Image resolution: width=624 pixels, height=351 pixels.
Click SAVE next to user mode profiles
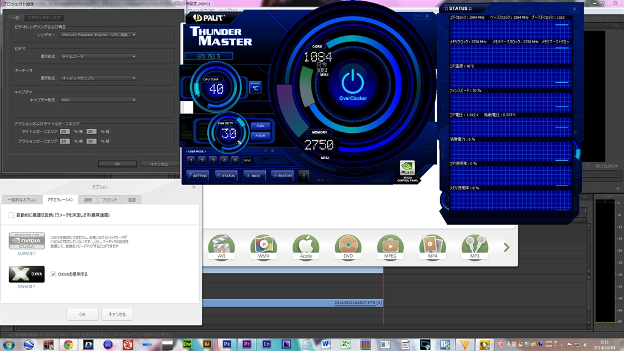click(247, 160)
